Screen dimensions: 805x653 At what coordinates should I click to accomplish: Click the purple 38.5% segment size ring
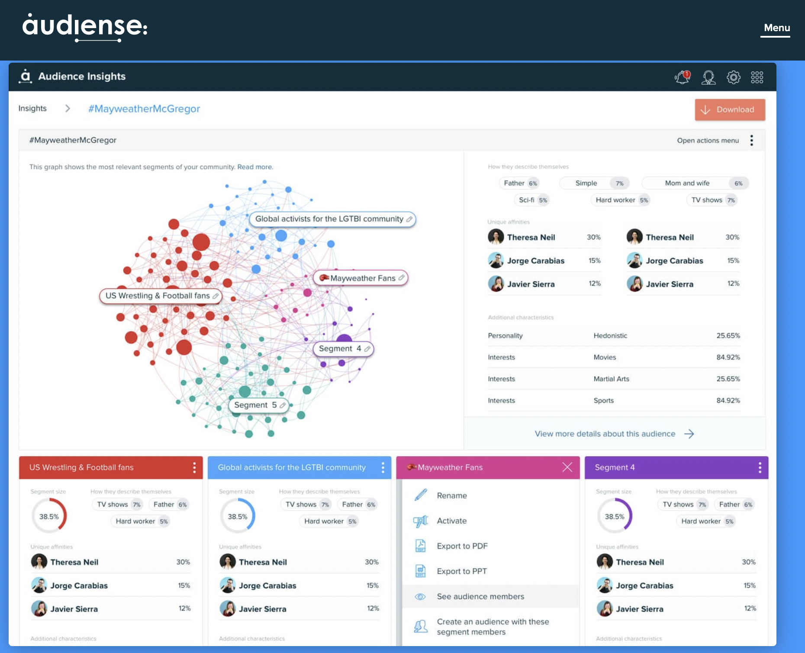pos(615,516)
